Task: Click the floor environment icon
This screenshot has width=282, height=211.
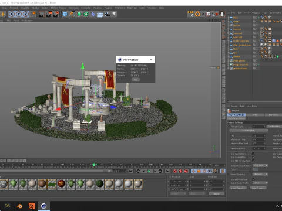Action: point(100,14)
